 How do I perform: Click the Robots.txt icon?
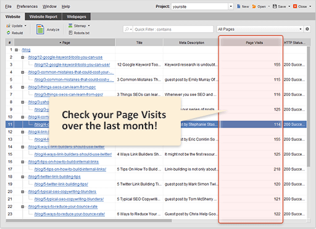[x=70, y=33]
